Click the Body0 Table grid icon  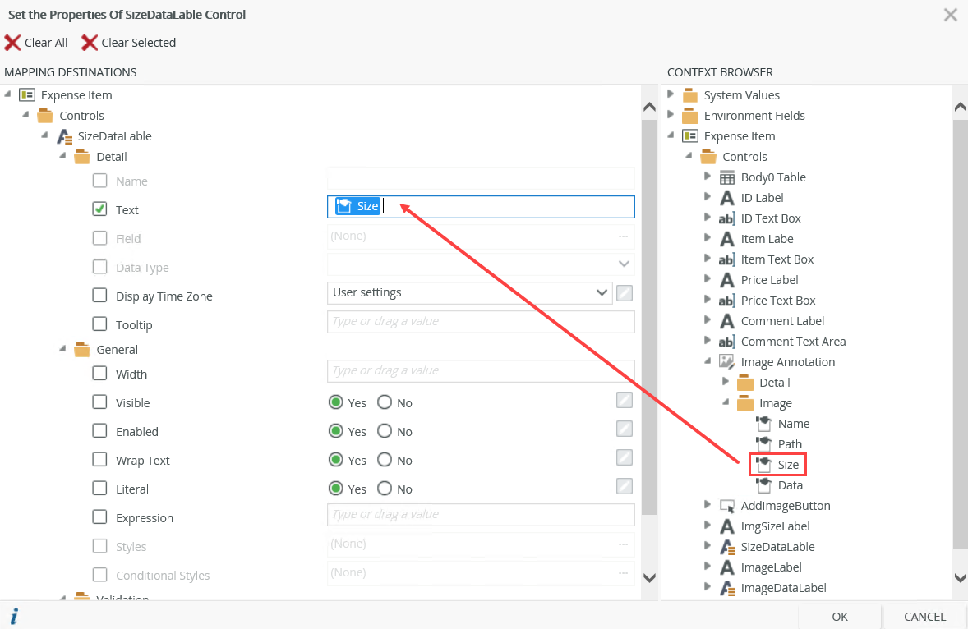click(x=727, y=177)
